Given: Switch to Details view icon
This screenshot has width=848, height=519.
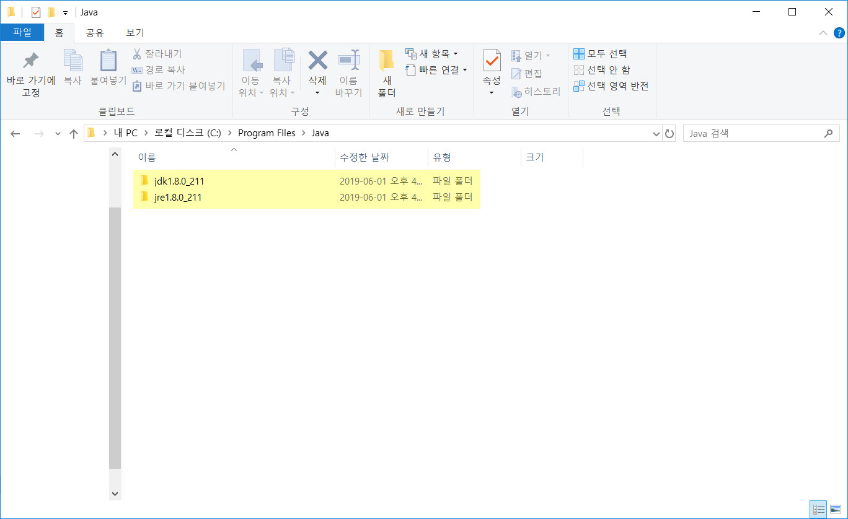Looking at the screenshot, I should [818, 509].
